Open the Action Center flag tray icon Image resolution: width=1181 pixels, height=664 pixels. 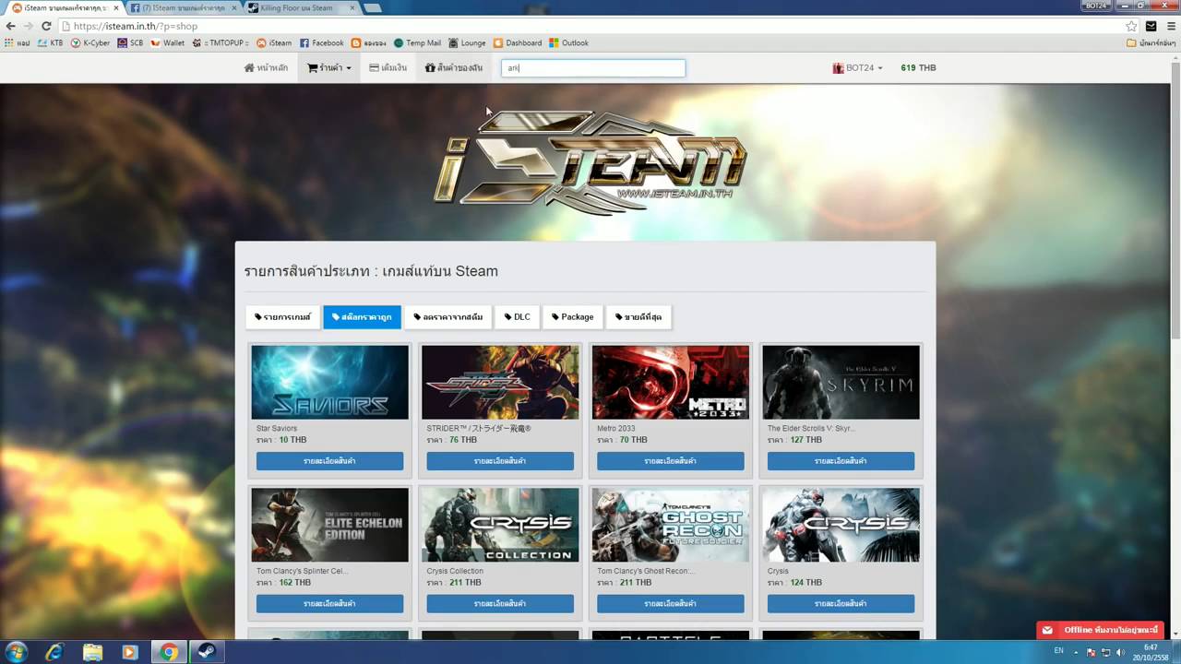[x=1092, y=652]
